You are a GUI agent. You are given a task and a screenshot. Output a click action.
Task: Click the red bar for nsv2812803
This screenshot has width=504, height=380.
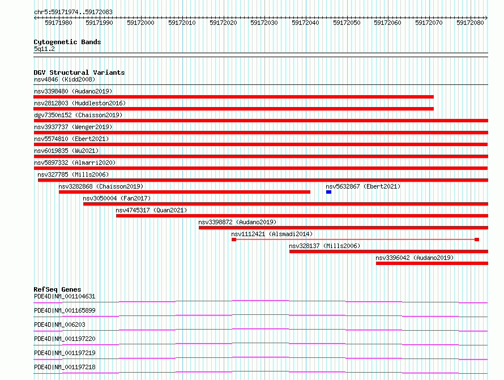[x=234, y=109]
